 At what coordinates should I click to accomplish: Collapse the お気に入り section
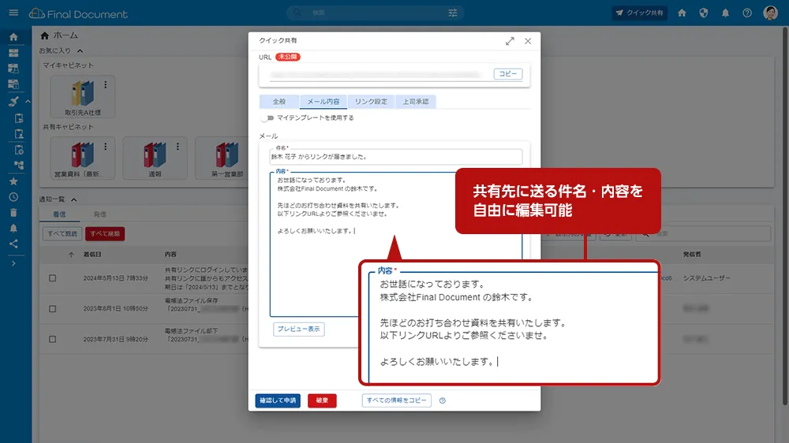(80, 50)
